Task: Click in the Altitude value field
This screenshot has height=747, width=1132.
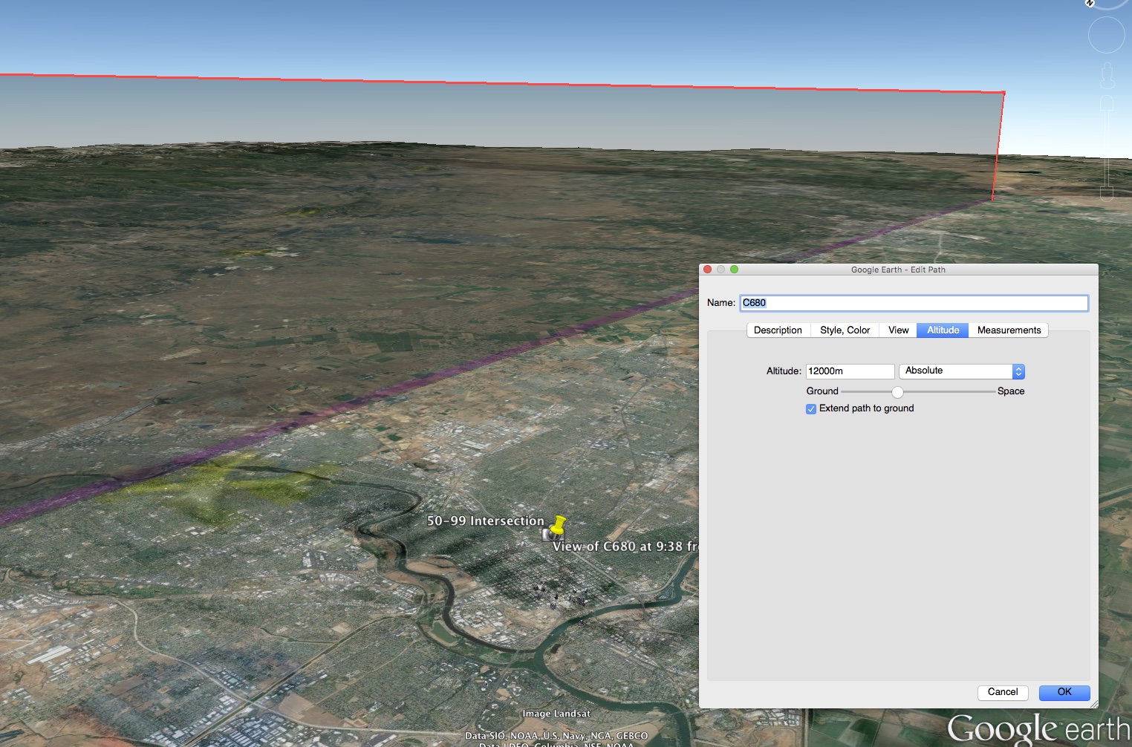Action: coord(849,371)
